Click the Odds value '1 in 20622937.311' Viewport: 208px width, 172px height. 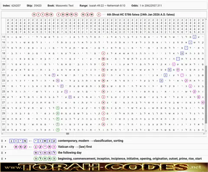[151, 6]
